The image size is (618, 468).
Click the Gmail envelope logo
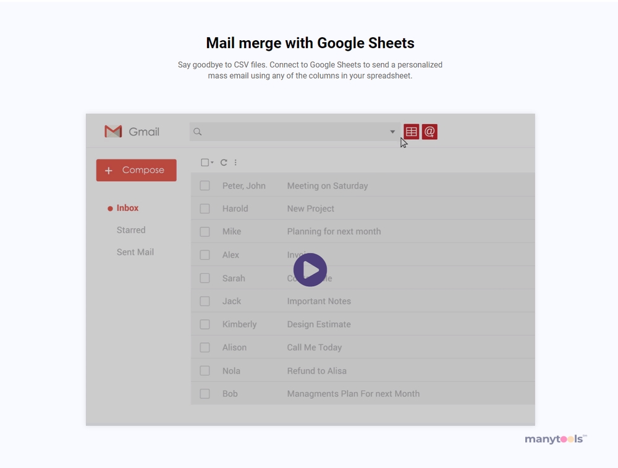click(x=113, y=131)
